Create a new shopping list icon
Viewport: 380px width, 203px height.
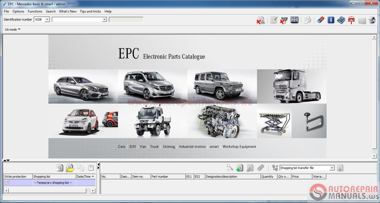tap(60, 168)
